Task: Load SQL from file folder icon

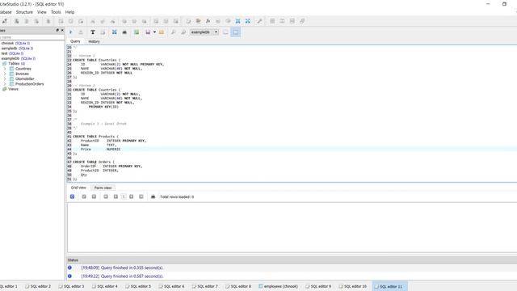Action: click(162, 32)
